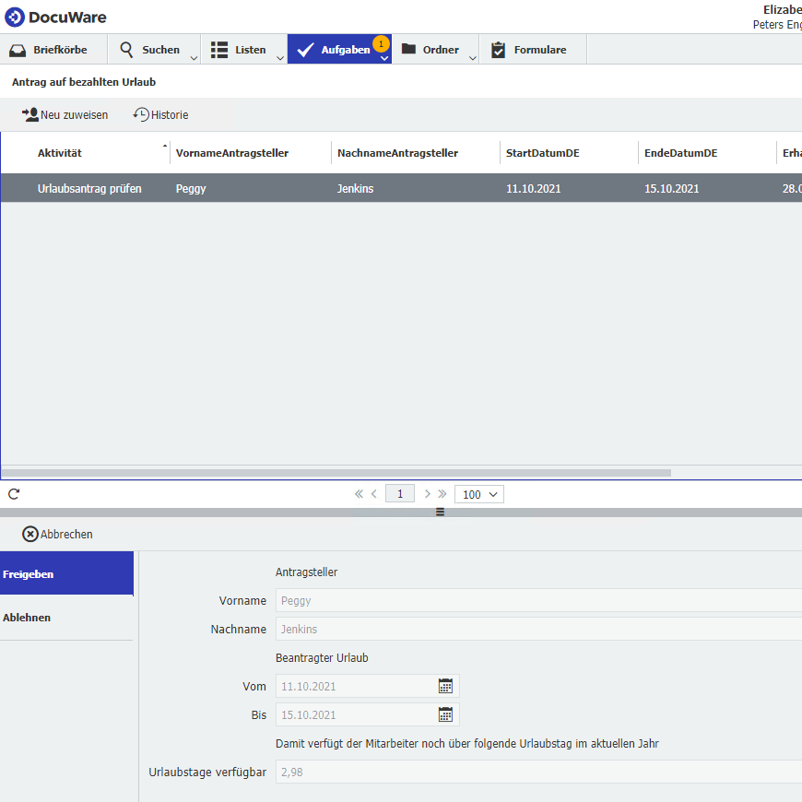Viewport: 802px width, 802px height.
Task: Click the Historie clock icon
Action: click(x=139, y=114)
